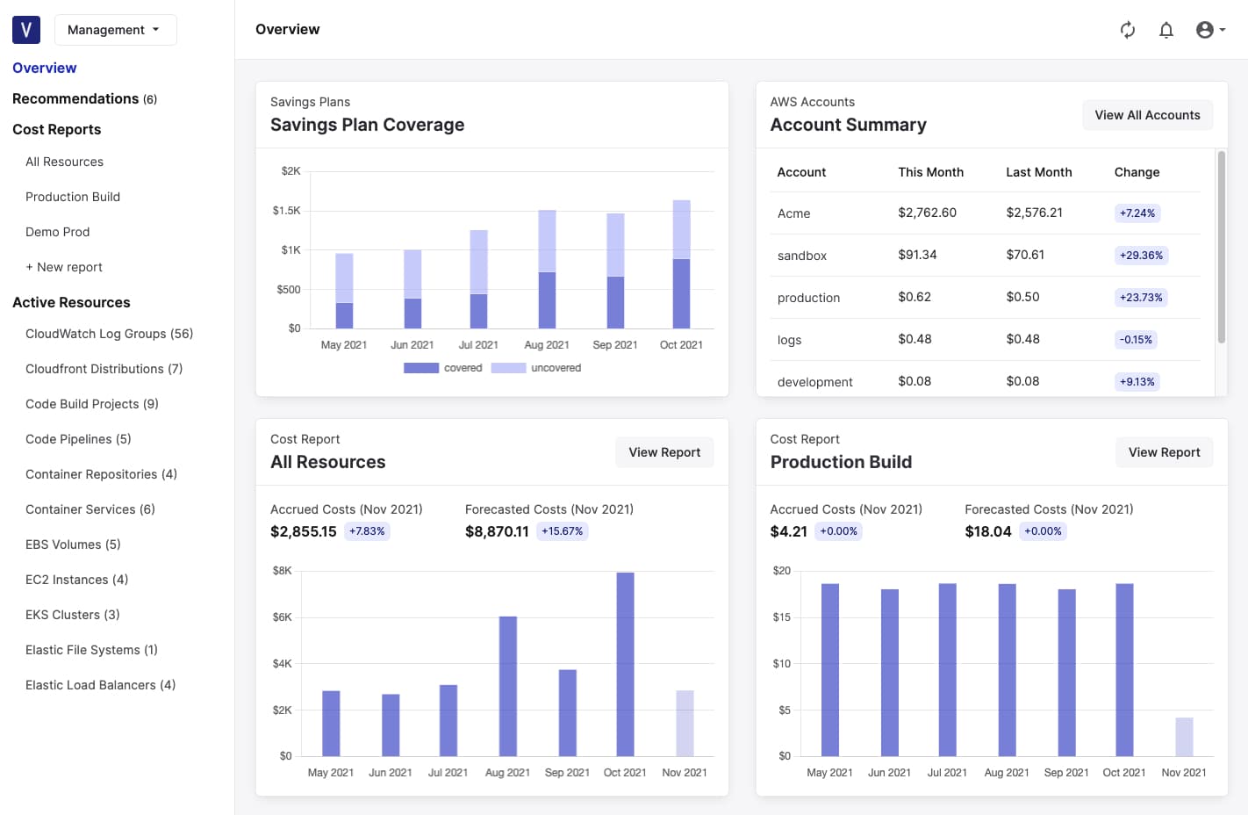Open notifications via the bell icon

tap(1166, 29)
